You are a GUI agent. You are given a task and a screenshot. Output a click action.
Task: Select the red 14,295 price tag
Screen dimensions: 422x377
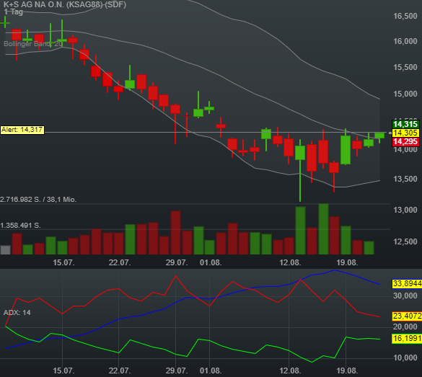[x=405, y=141]
